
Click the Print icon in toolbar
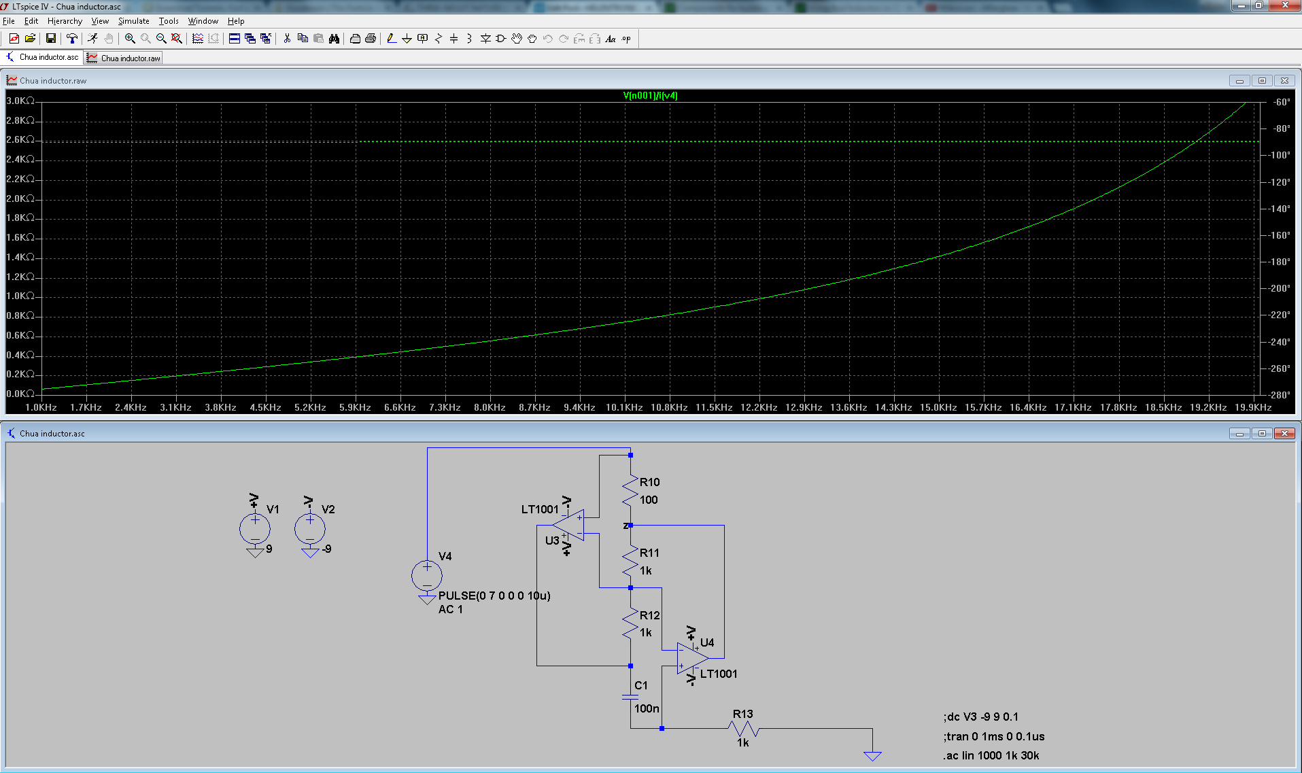(x=371, y=39)
